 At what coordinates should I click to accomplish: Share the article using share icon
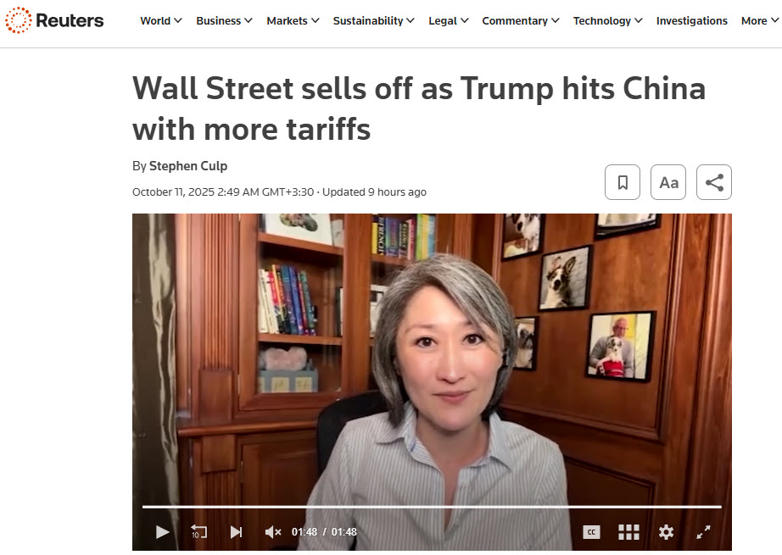[714, 182]
